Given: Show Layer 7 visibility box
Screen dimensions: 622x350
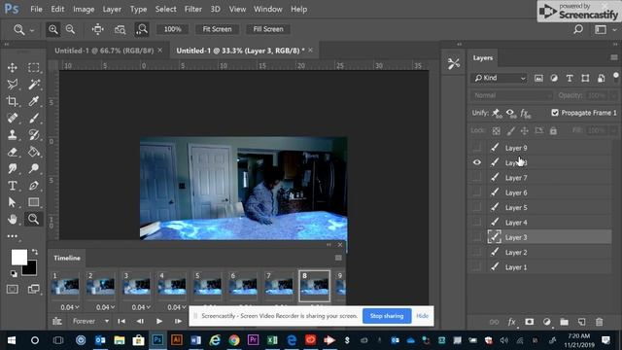Looking at the screenshot, I should click(x=477, y=178).
